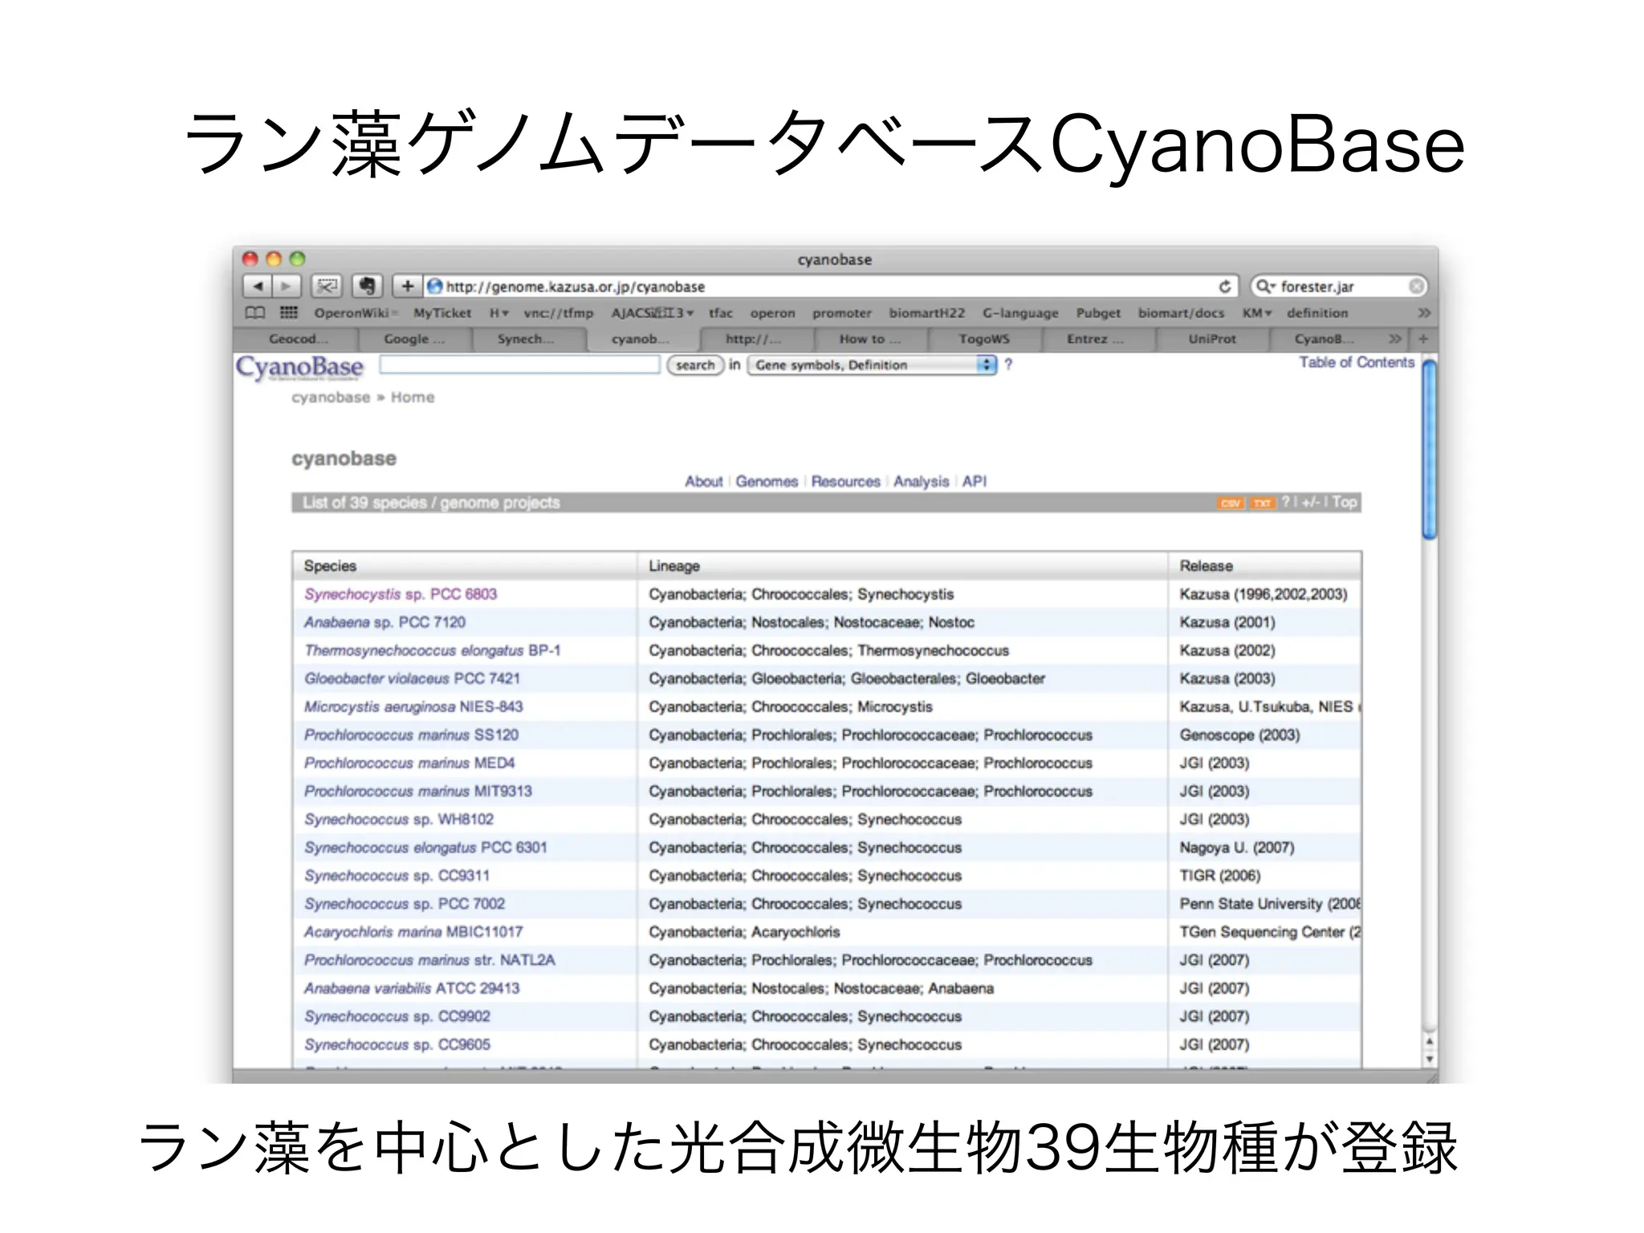Open the Analysis link
1644x1233 pixels.
(x=921, y=482)
